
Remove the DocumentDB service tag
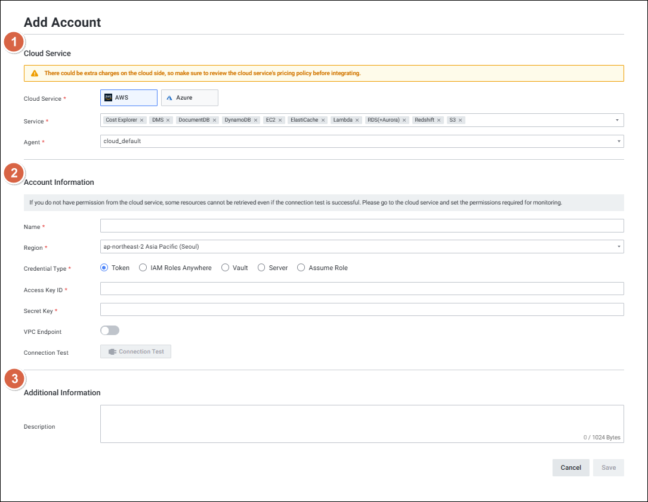(214, 120)
